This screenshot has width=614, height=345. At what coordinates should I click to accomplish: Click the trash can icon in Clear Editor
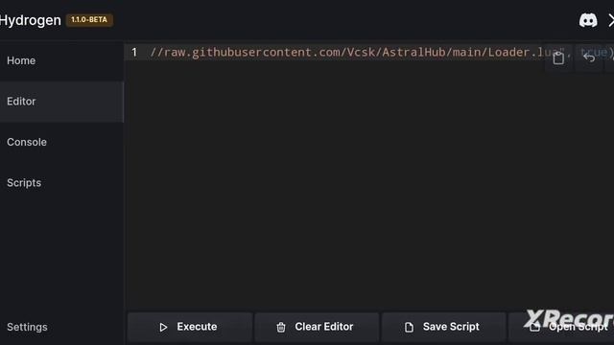[x=281, y=327]
